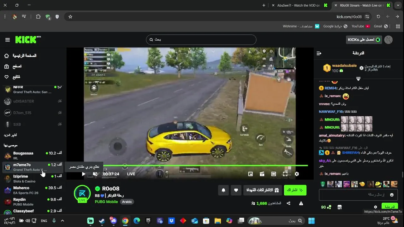This screenshot has width=404, height=227.
Task: Open the Raydin PUBG Mobile channel
Action: pyautogui.click(x=33, y=202)
